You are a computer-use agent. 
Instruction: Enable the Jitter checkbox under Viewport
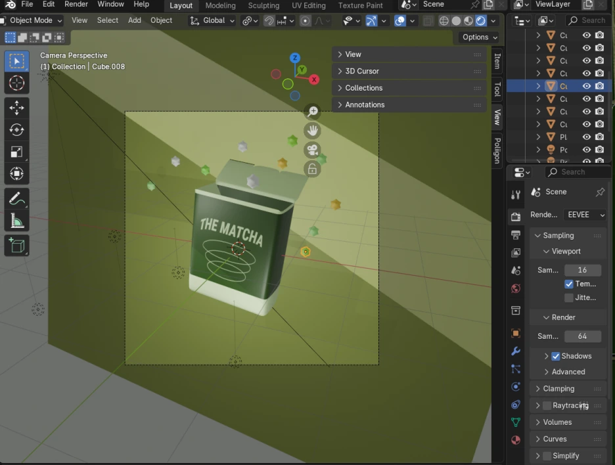569,298
